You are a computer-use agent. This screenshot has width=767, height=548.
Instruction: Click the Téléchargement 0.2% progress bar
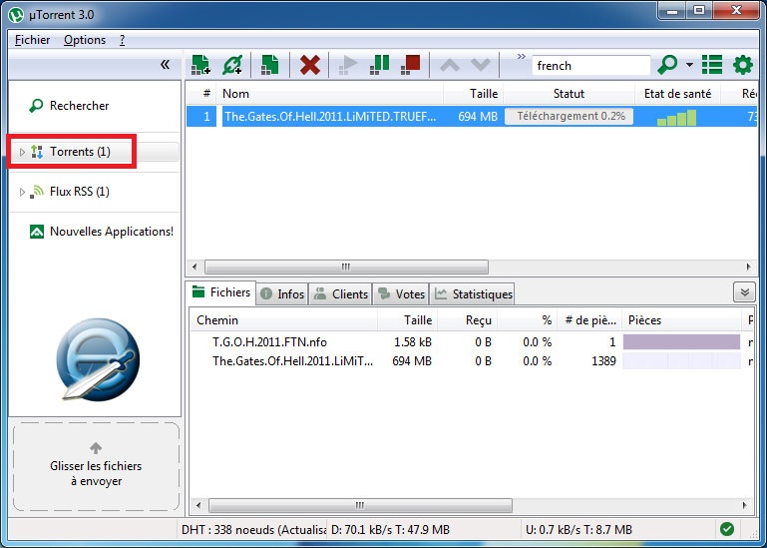click(x=569, y=116)
